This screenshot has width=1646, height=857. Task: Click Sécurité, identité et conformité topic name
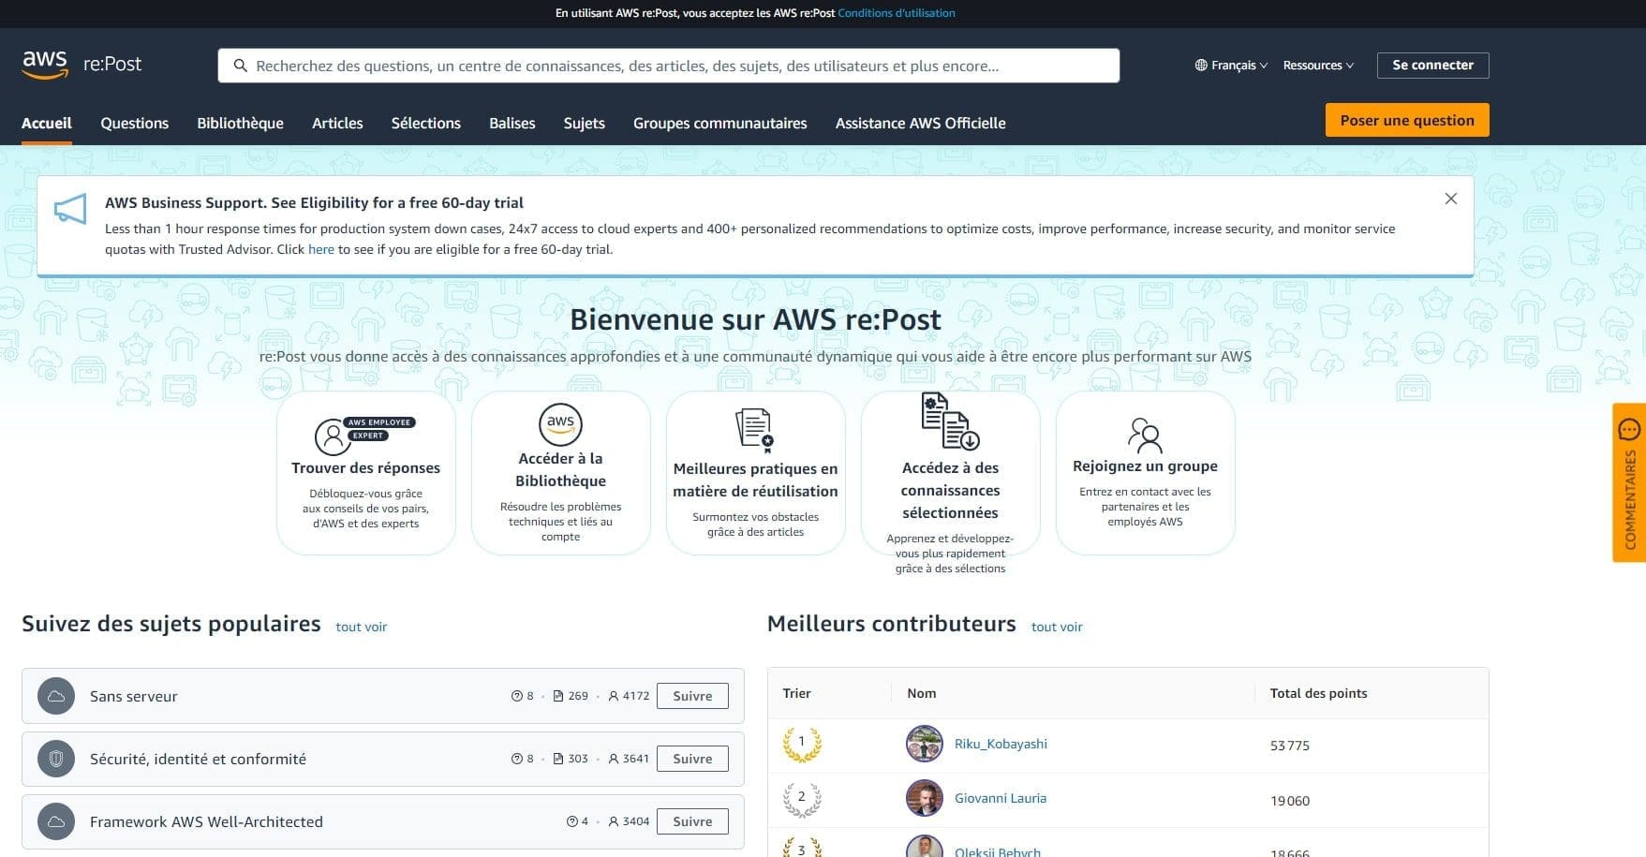coord(198,759)
